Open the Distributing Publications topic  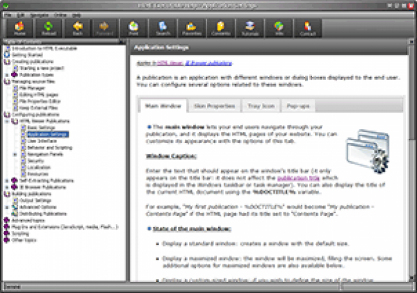pyautogui.click(x=43, y=214)
